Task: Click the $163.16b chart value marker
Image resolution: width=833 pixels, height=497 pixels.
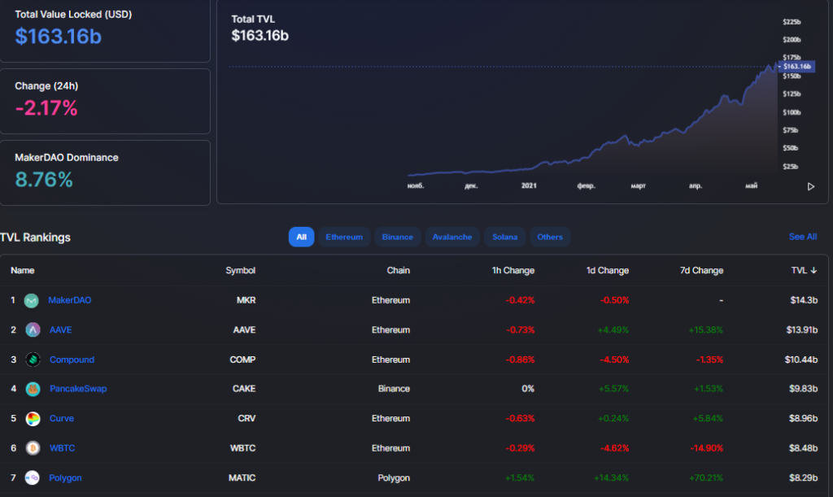Action: click(796, 67)
